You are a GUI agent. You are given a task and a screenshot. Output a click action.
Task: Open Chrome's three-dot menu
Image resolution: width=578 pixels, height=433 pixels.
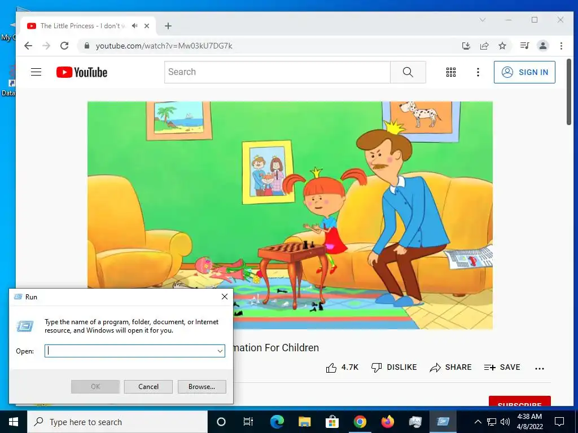click(561, 46)
